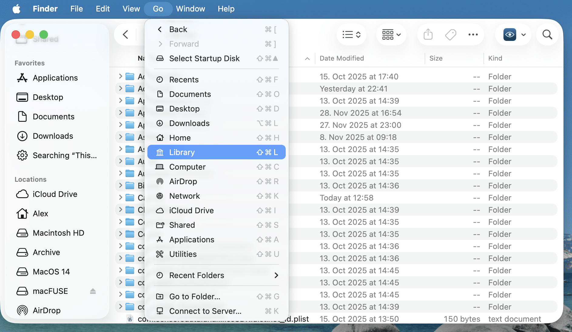Select Network in the Go menu
572x332 pixels.
point(216,196)
